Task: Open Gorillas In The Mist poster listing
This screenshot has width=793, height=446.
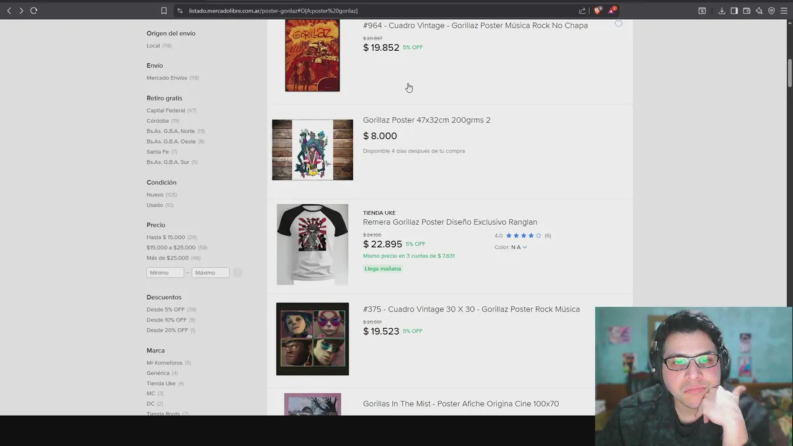Action: [x=461, y=404]
